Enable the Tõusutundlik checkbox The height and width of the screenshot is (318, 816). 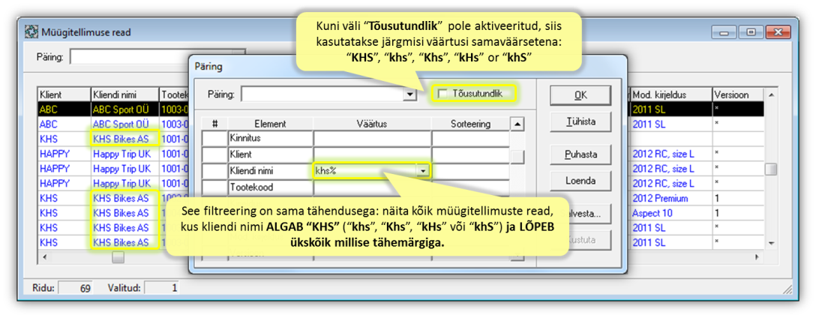tap(442, 94)
